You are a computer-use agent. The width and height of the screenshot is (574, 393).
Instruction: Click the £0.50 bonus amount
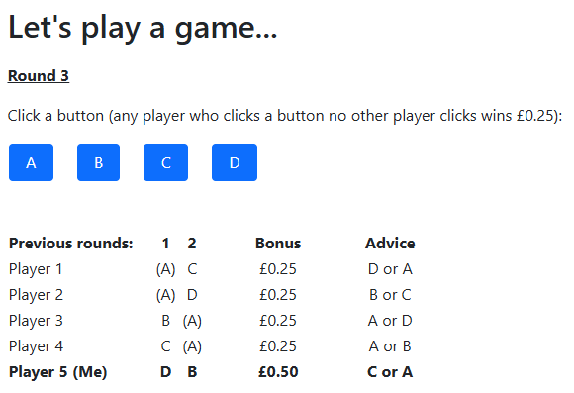278,372
